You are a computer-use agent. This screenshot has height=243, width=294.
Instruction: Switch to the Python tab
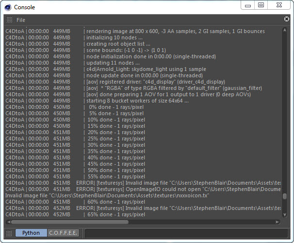[31, 233]
